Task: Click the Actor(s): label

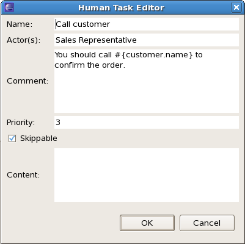Action: pyautogui.click(x=24, y=40)
